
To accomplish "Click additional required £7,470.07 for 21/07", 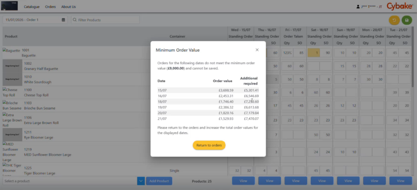I will point(251,118).
